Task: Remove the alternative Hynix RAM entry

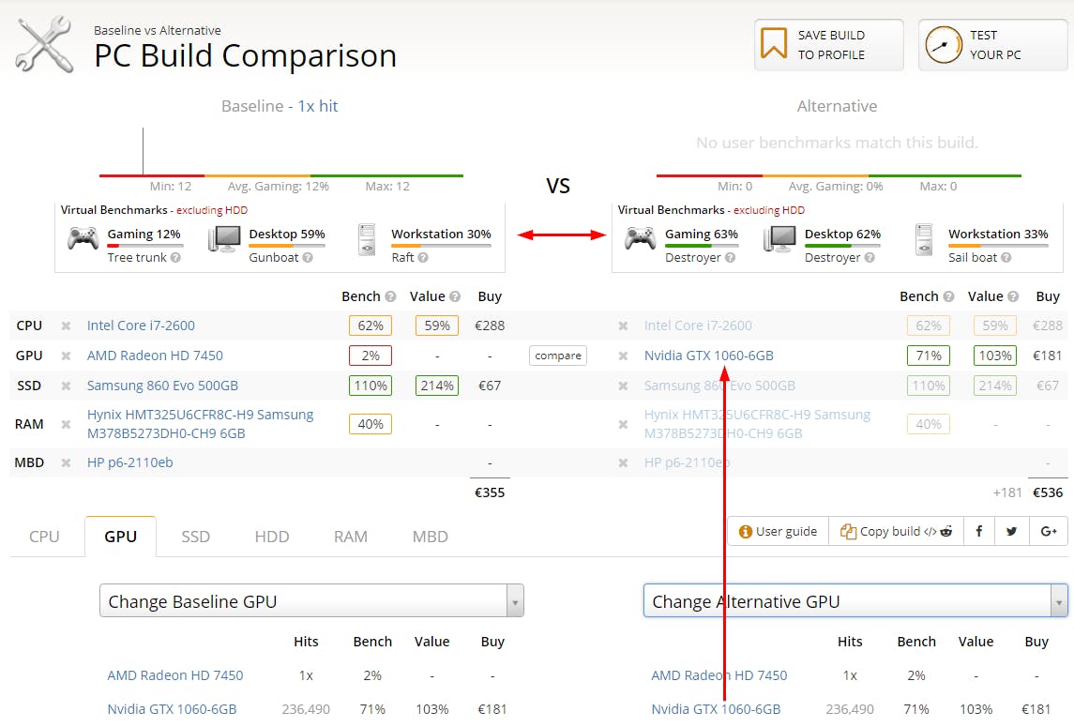Action: click(624, 424)
